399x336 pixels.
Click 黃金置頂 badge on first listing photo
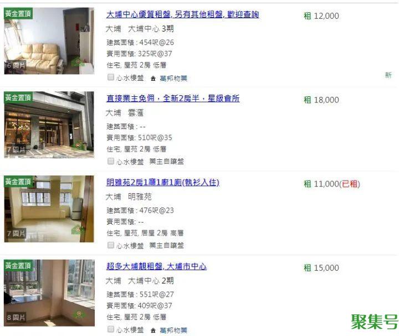(18, 13)
